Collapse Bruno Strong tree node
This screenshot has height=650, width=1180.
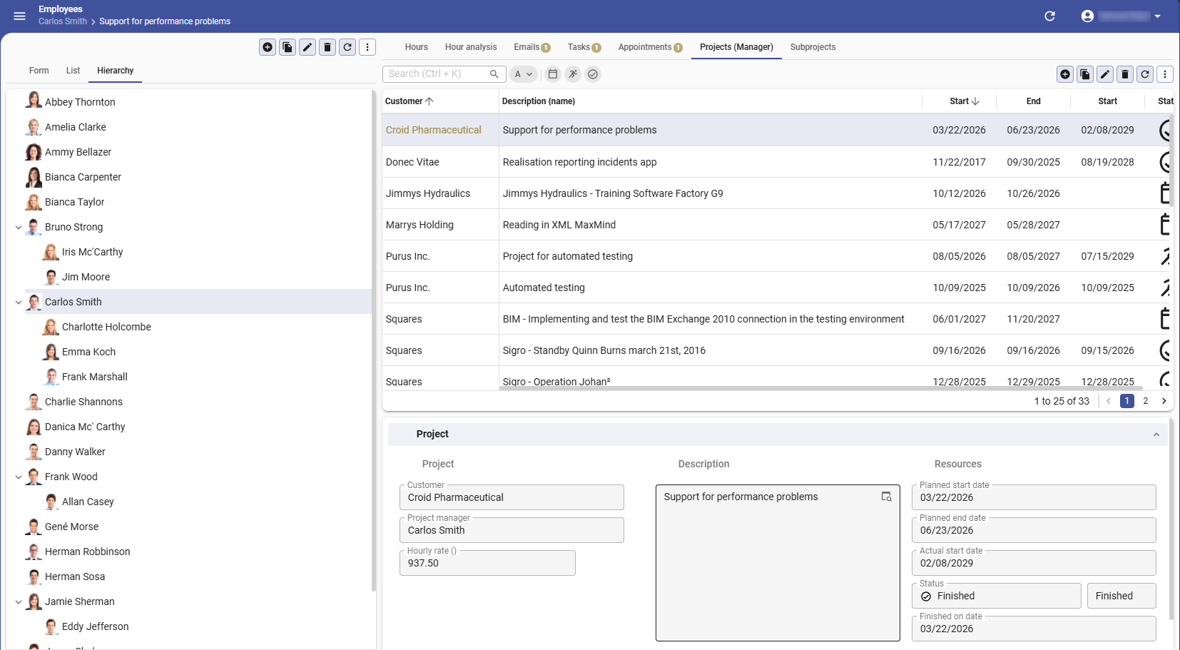point(19,228)
